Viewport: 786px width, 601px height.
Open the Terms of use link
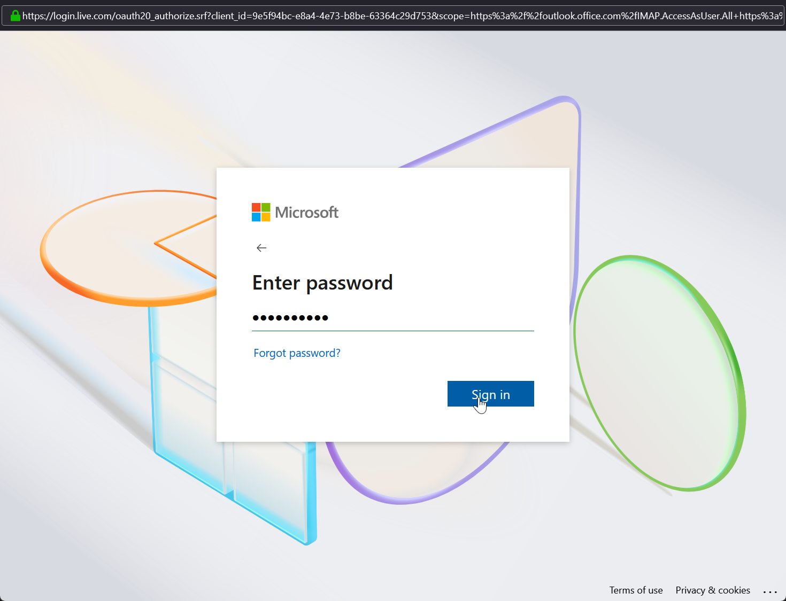636,590
